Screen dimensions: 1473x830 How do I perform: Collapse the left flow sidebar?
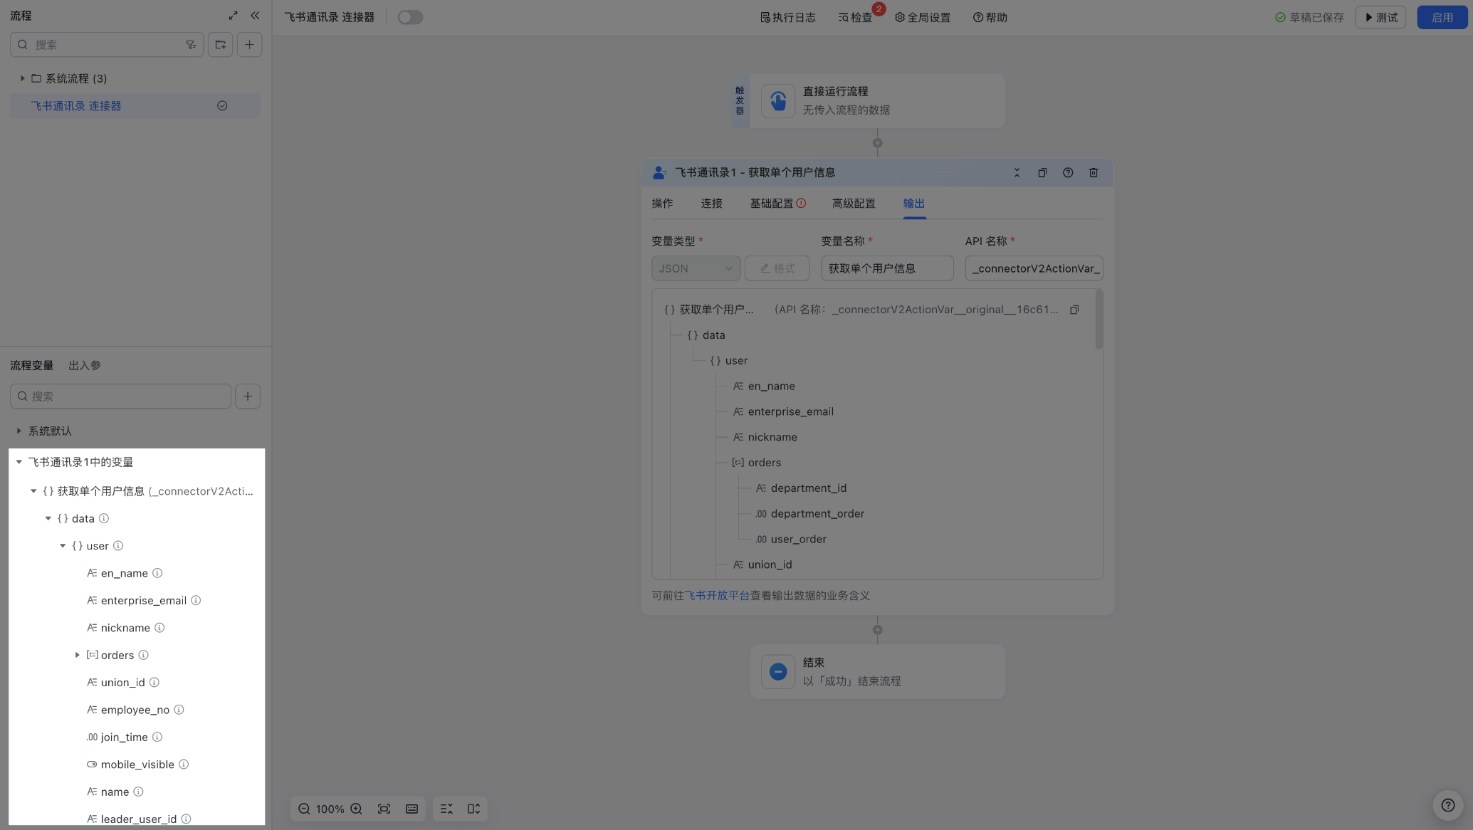click(x=255, y=16)
